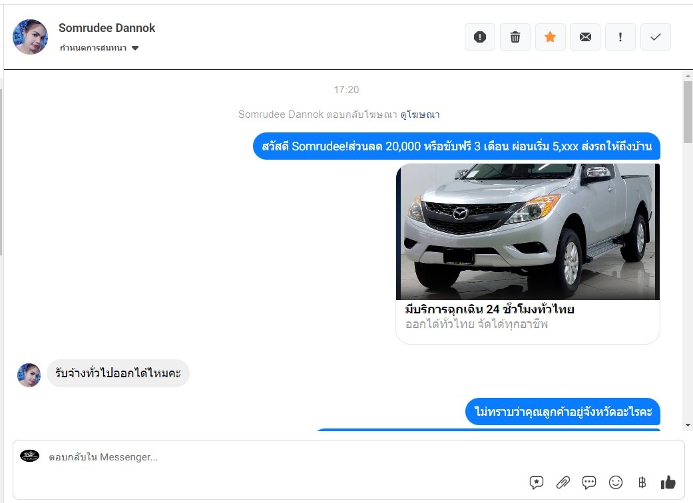Click the chat scrollbar up arrow
Image resolution: width=693 pixels, height=503 pixels.
pos(688,76)
